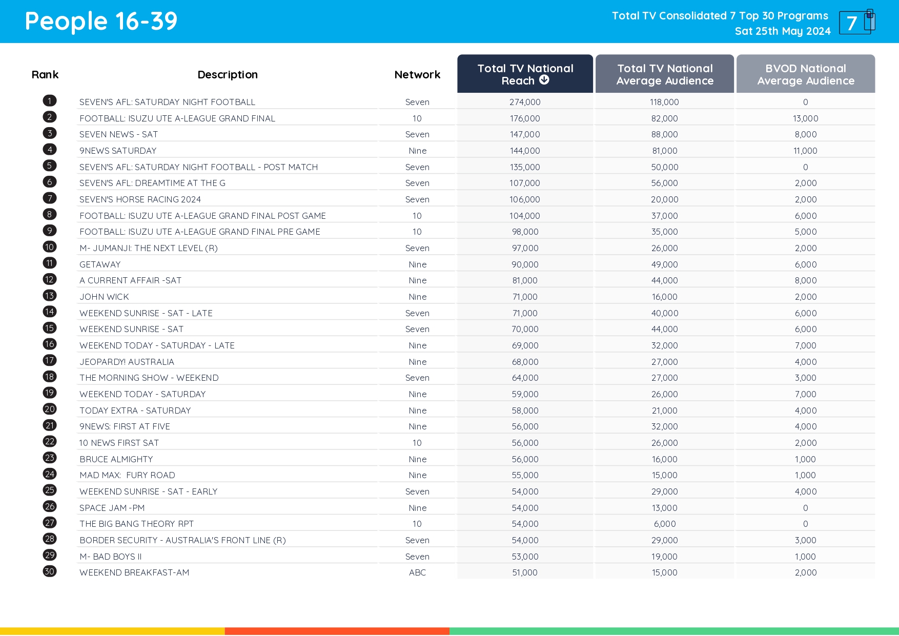This screenshot has height=636, width=899.
Task: Select the rank 1 badge
Action: click(x=50, y=101)
